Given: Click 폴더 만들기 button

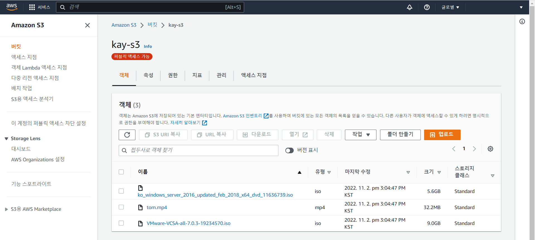Looking at the screenshot, I should pos(400,135).
